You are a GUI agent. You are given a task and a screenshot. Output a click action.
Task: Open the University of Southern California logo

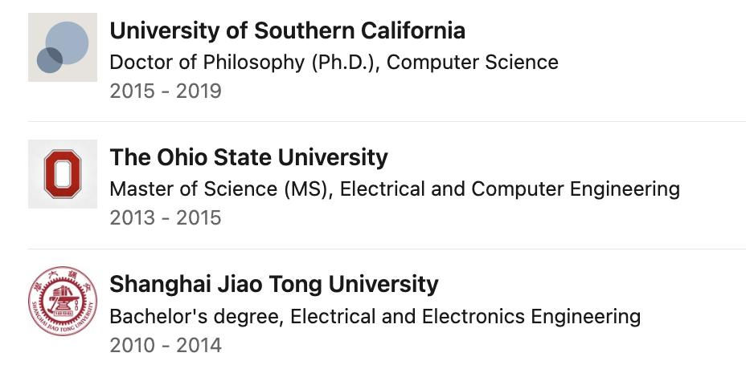pos(63,47)
